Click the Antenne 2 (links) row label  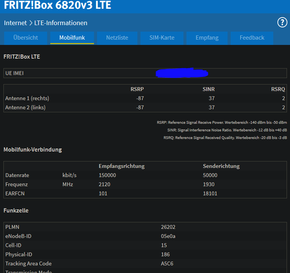pos(25,107)
